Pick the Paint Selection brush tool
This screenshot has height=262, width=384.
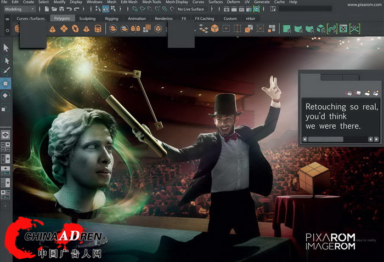pyautogui.click(x=6, y=71)
